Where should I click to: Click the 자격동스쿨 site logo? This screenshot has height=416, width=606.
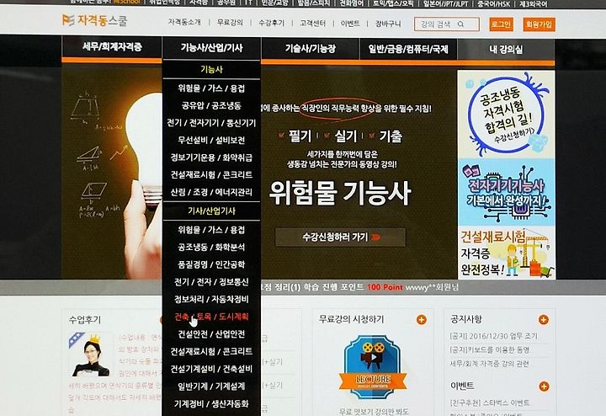[x=94, y=20]
